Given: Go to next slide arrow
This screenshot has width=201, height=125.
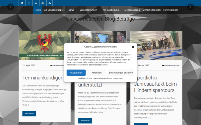Looking at the screenshot, I should (190, 7).
